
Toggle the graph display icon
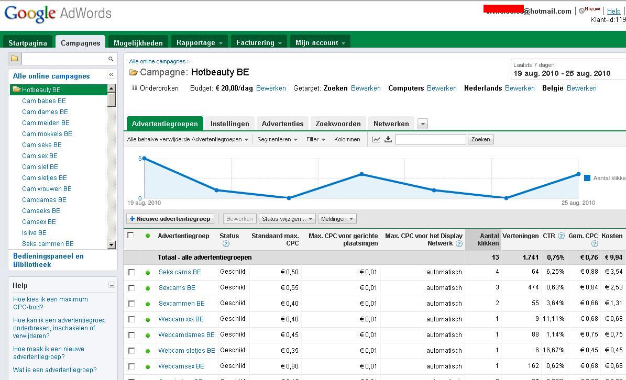coord(376,139)
